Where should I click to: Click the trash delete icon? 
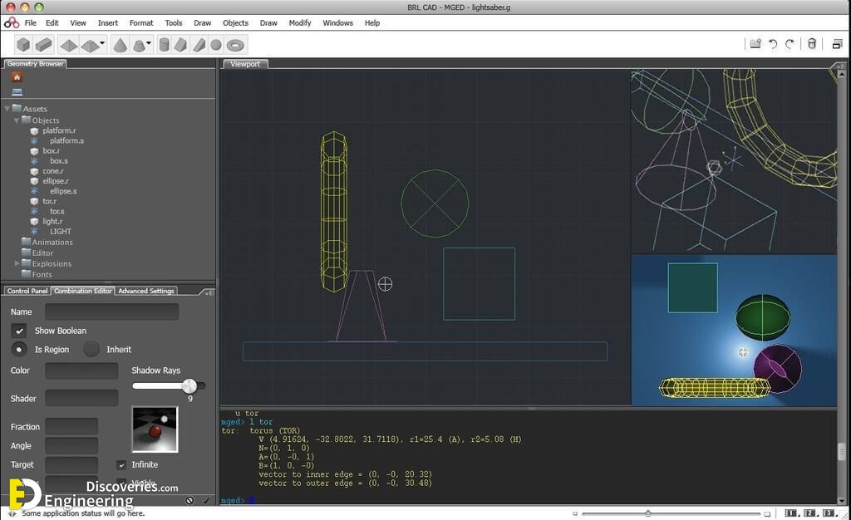[x=812, y=44]
